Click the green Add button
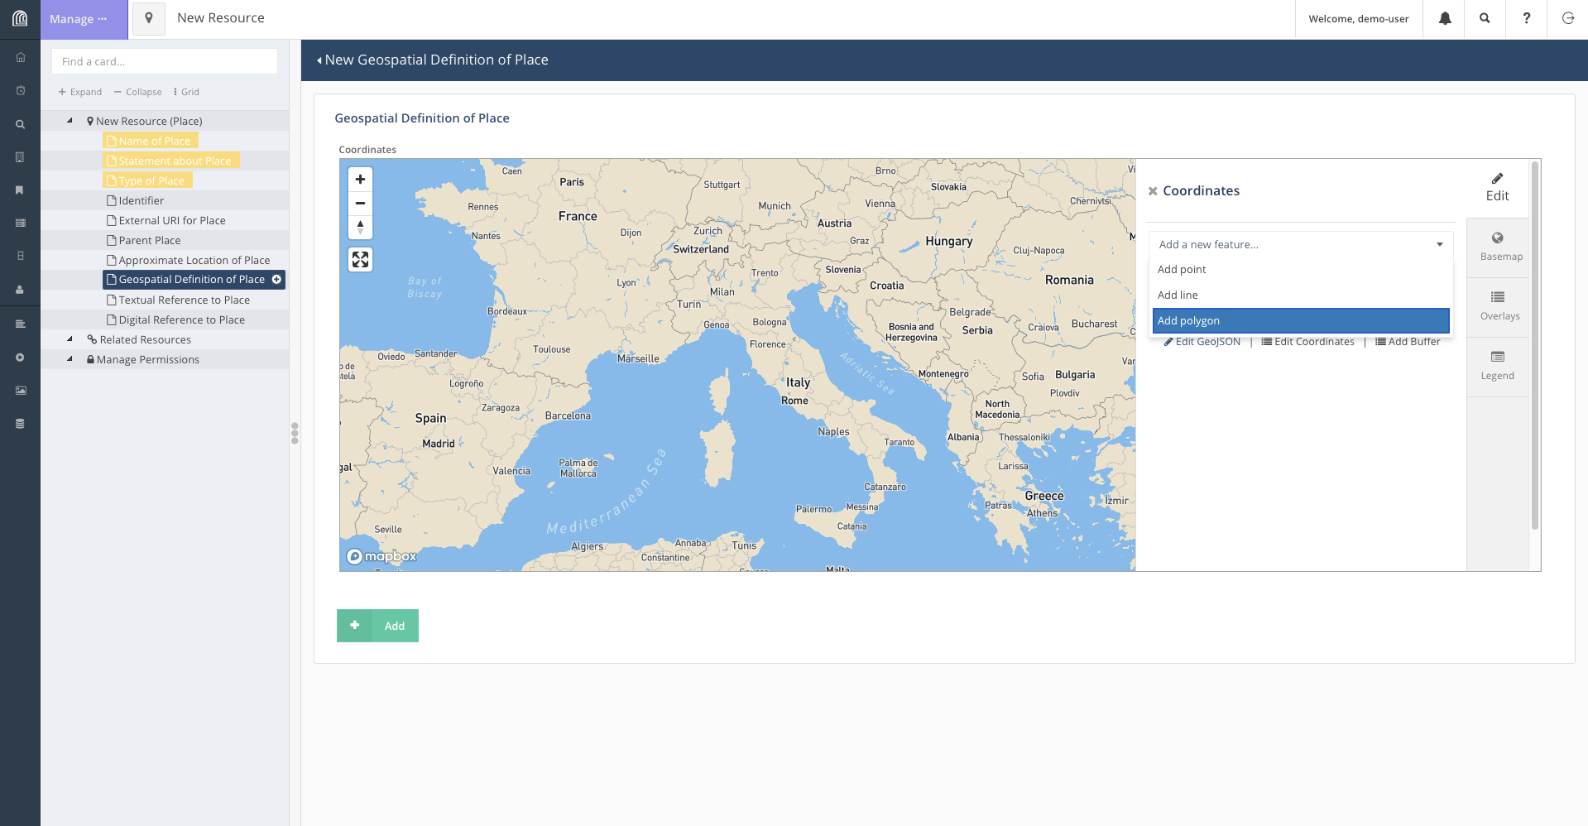 point(377,626)
